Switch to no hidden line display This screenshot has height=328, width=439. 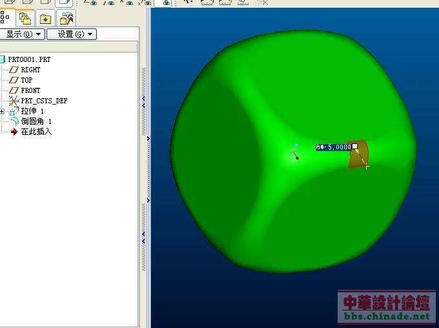pyautogui.click(x=46, y=2)
